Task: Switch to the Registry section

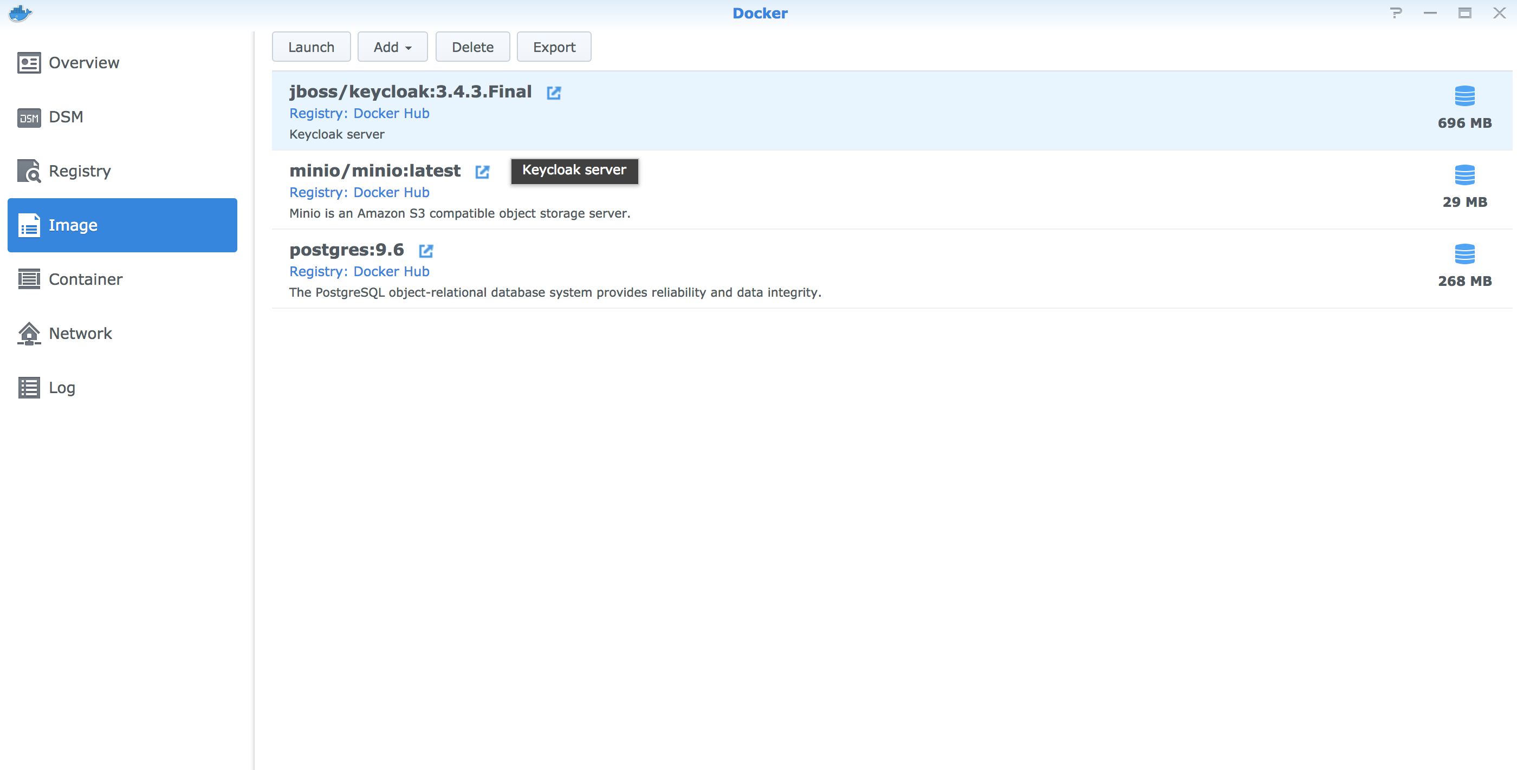Action: click(x=80, y=171)
